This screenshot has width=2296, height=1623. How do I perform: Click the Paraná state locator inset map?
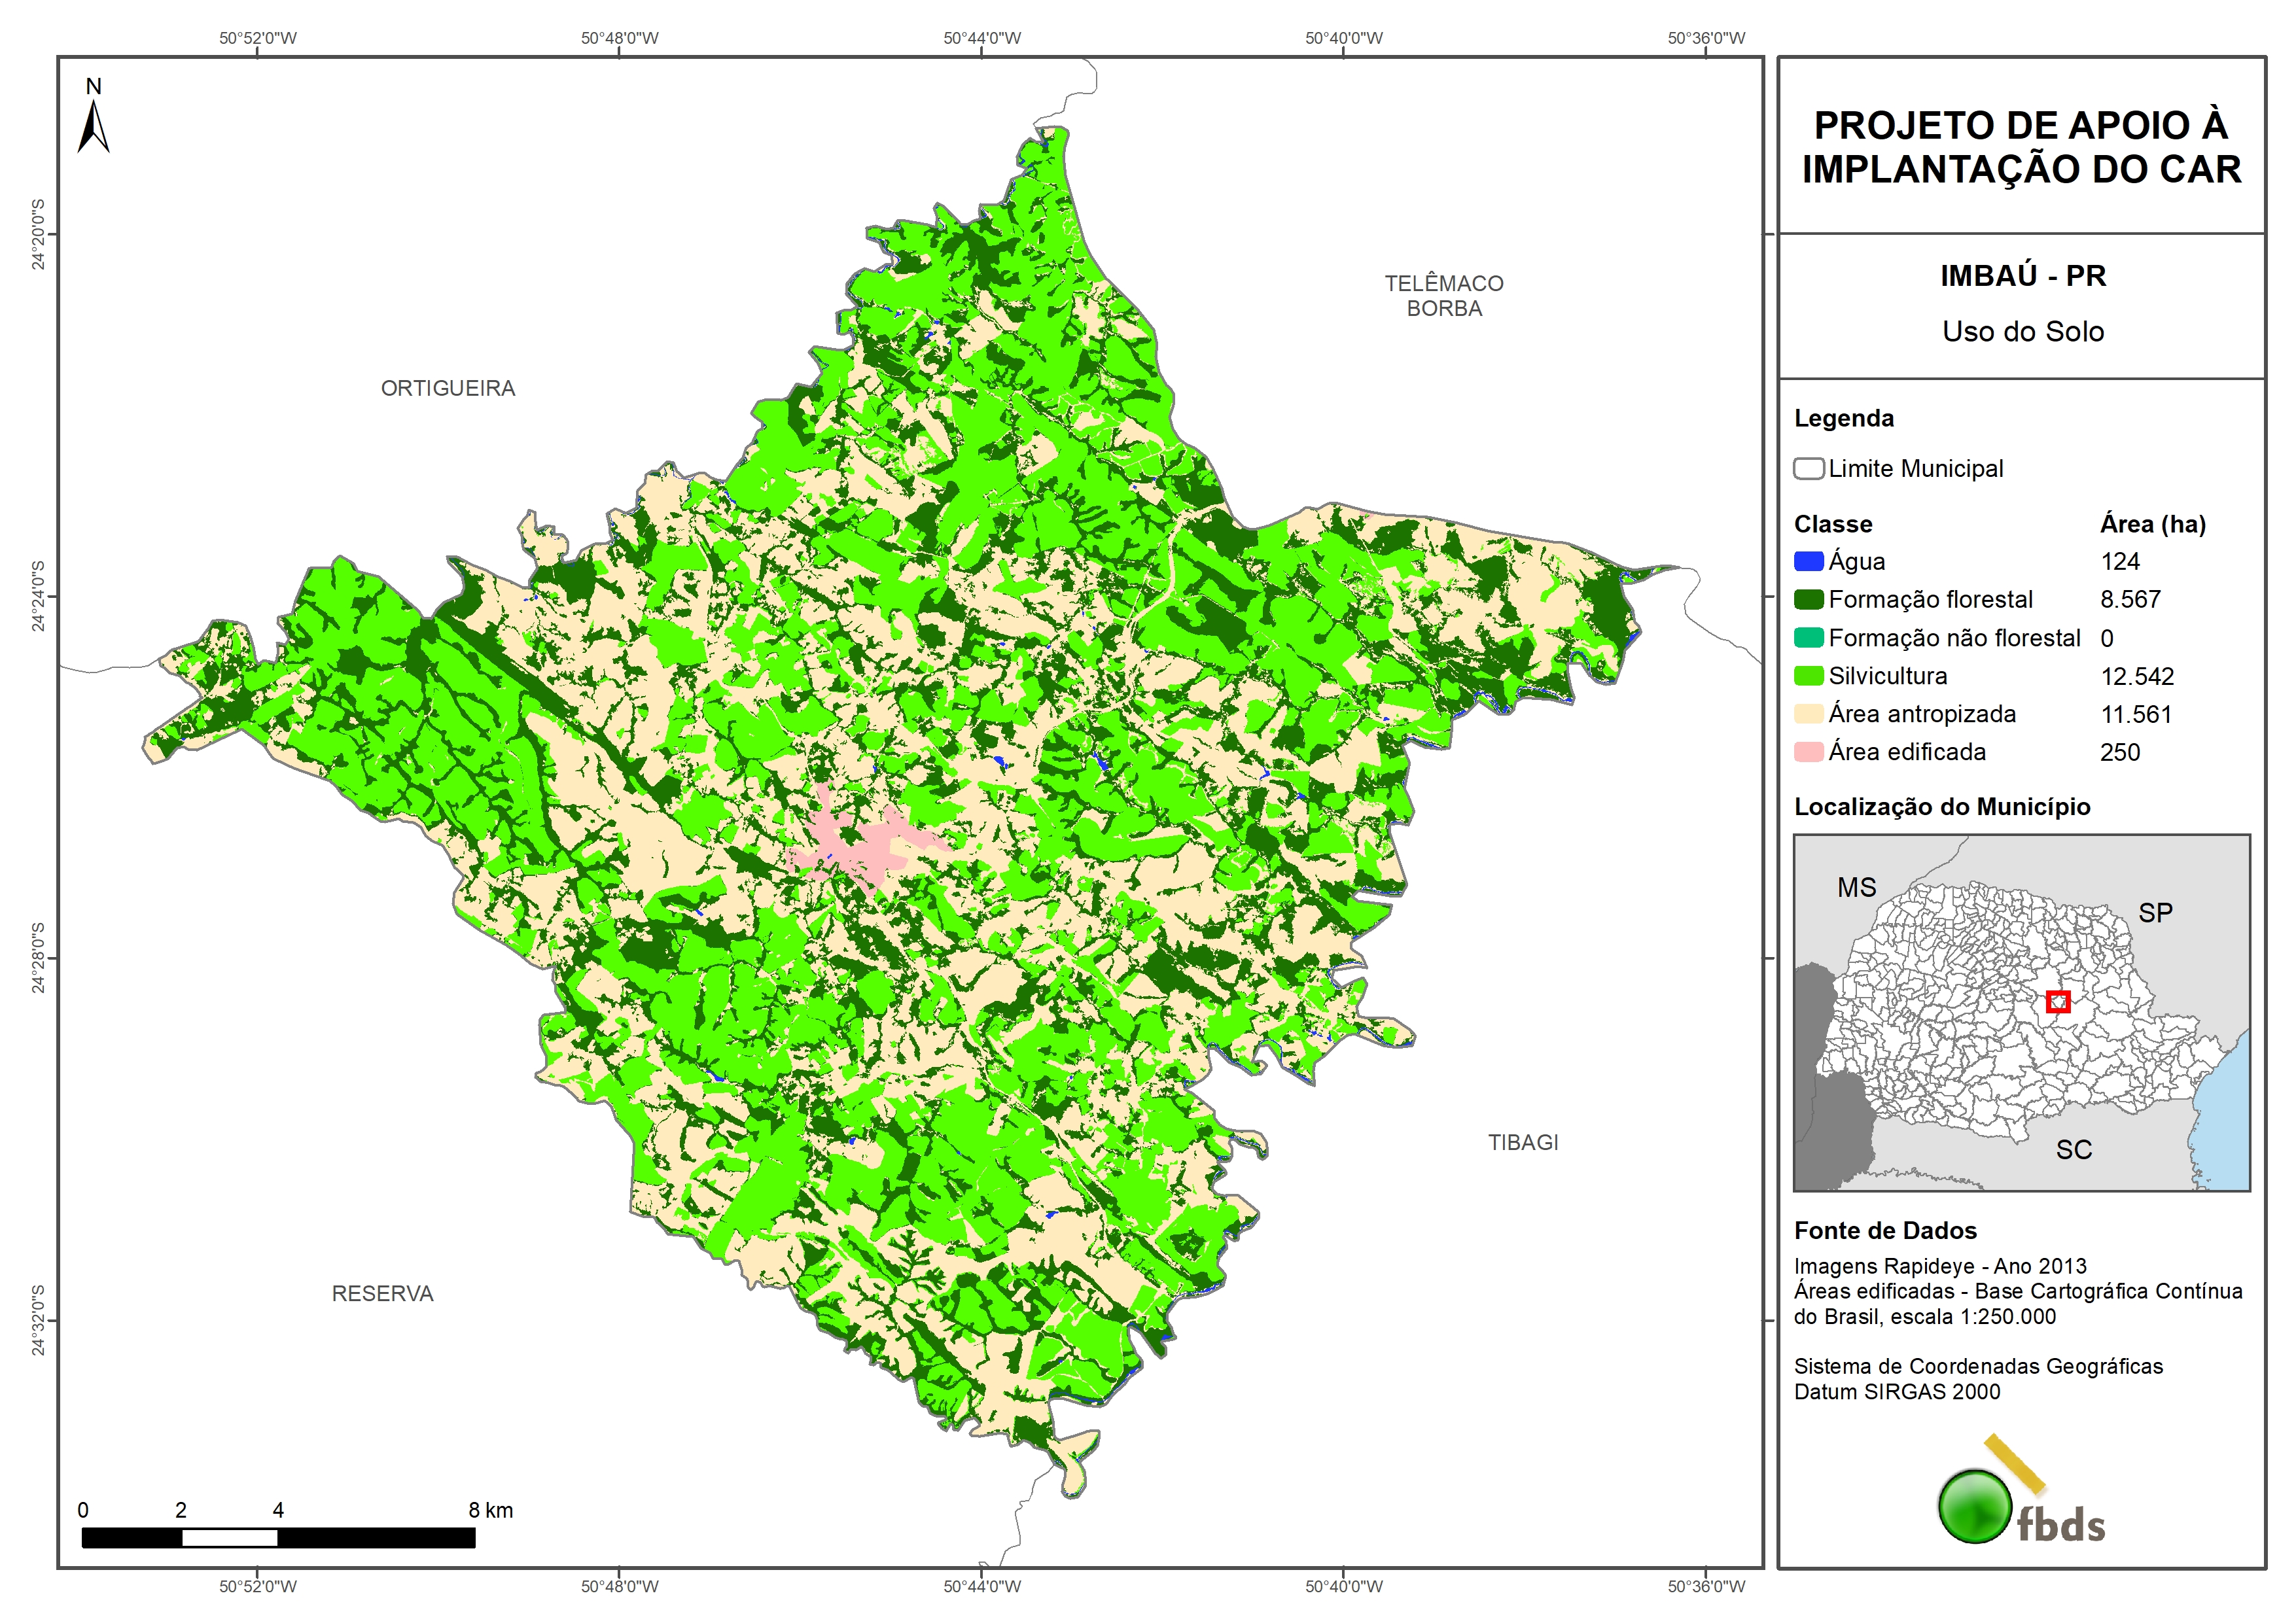[2021, 1012]
